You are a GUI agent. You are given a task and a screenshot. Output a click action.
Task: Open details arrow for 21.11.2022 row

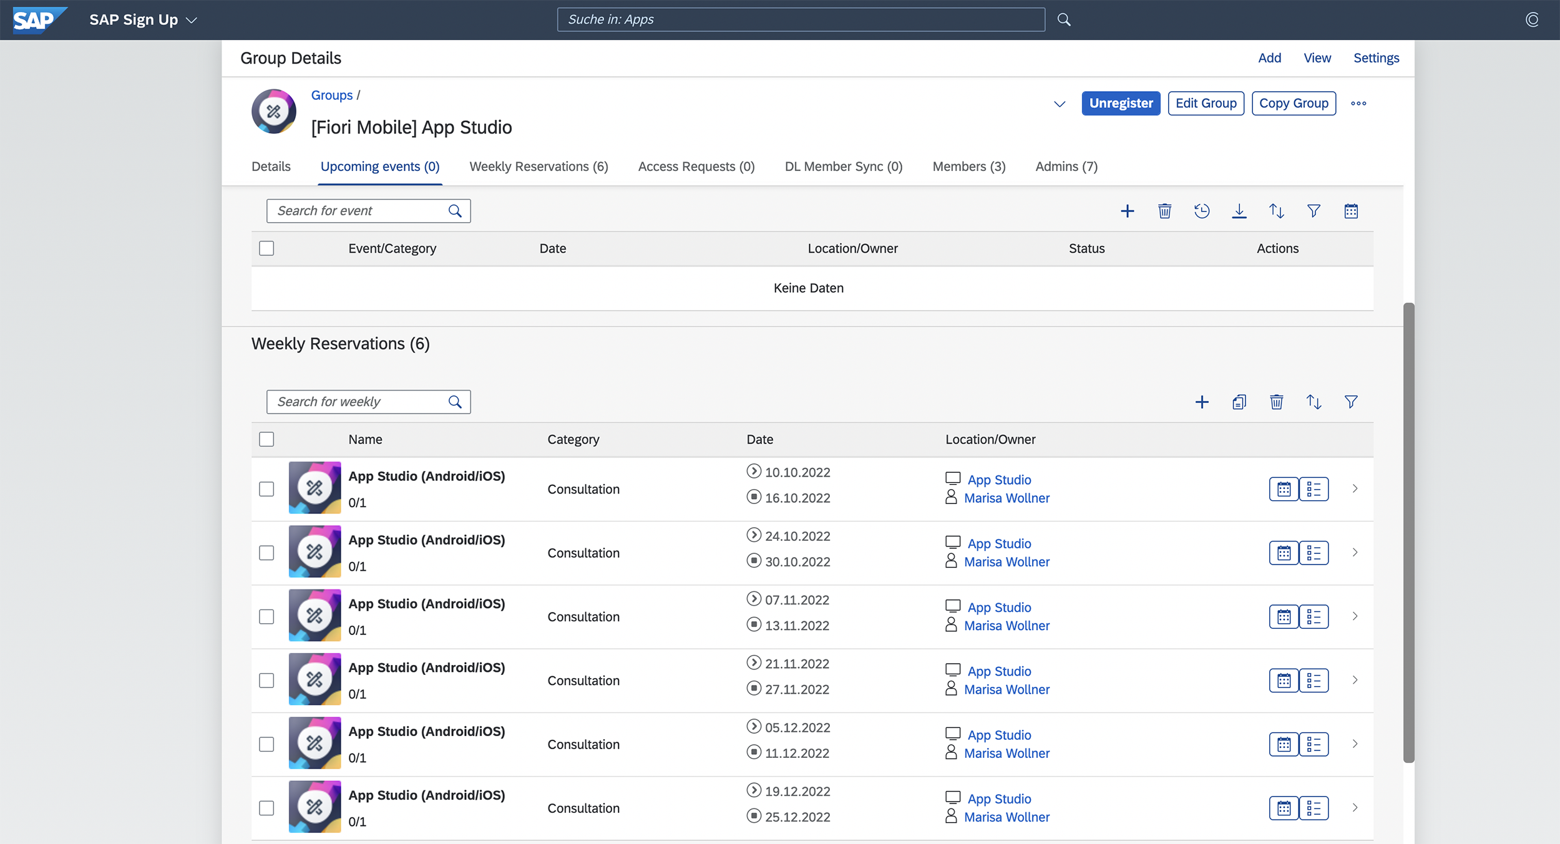(1355, 681)
